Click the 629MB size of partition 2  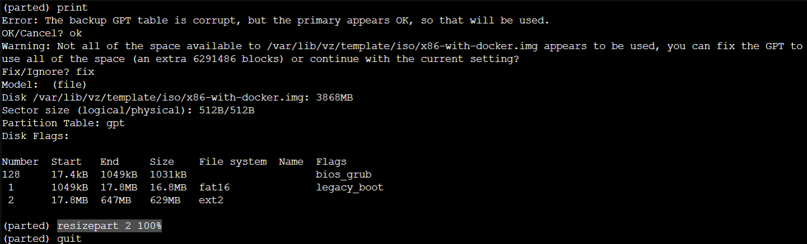[x=165, y=200]
